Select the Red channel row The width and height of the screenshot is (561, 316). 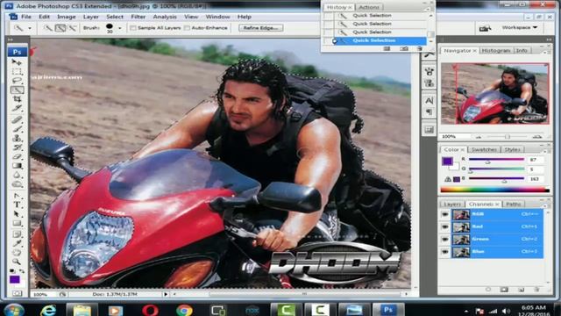point(497,226)
